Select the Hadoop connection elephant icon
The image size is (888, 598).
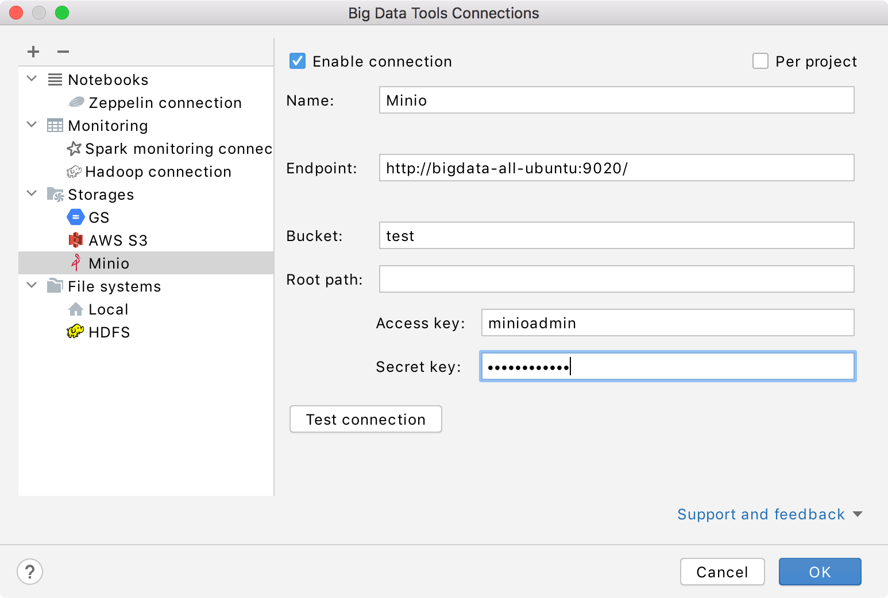[x=74, y=171]
